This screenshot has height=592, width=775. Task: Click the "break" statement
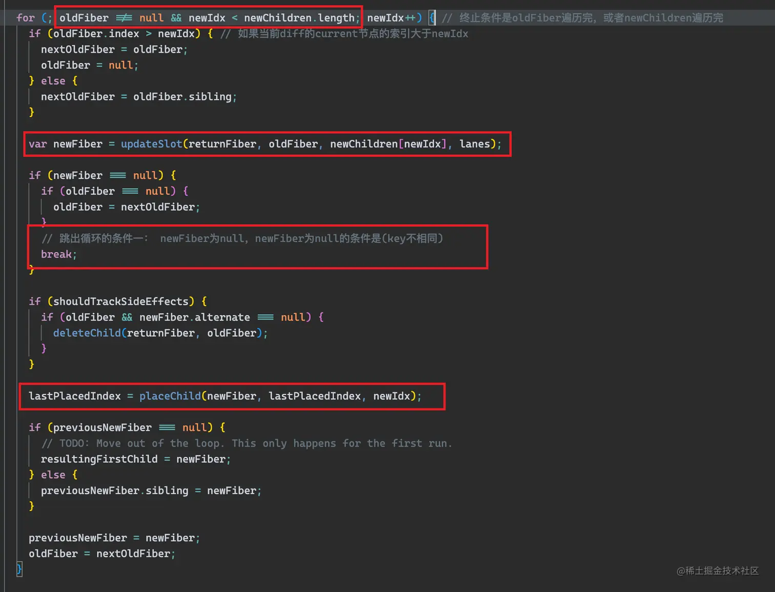(x=56, y=254)
